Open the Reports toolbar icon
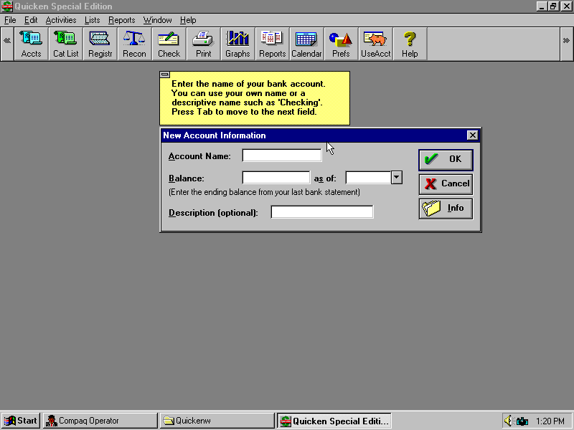This screenshot has height=430, width=574. [272, 44]
